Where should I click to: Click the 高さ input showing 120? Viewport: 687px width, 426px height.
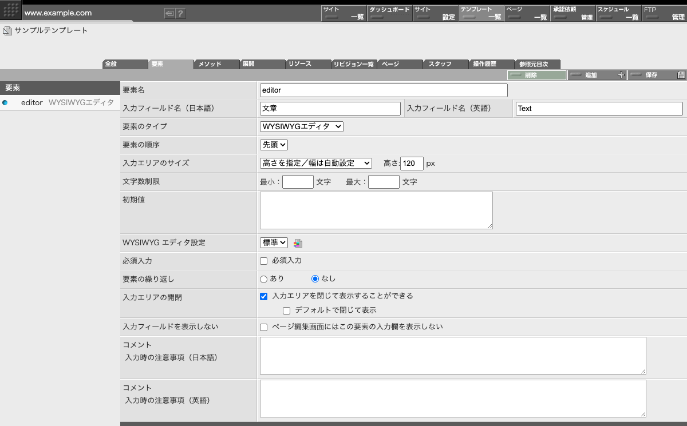click(x=411, y=164)
